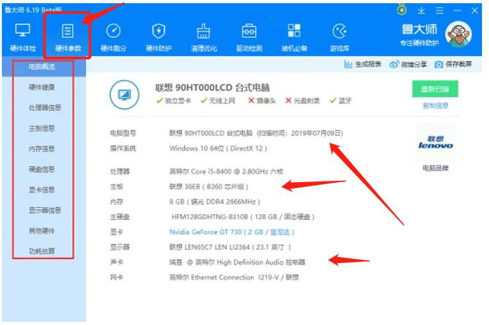Click the Windows 10 64位 operating system value
This screenshot has height=325, width=489.
[218, 148]
